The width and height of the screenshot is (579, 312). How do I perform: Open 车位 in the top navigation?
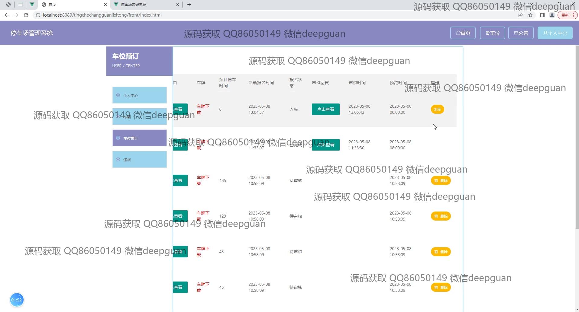492,33
